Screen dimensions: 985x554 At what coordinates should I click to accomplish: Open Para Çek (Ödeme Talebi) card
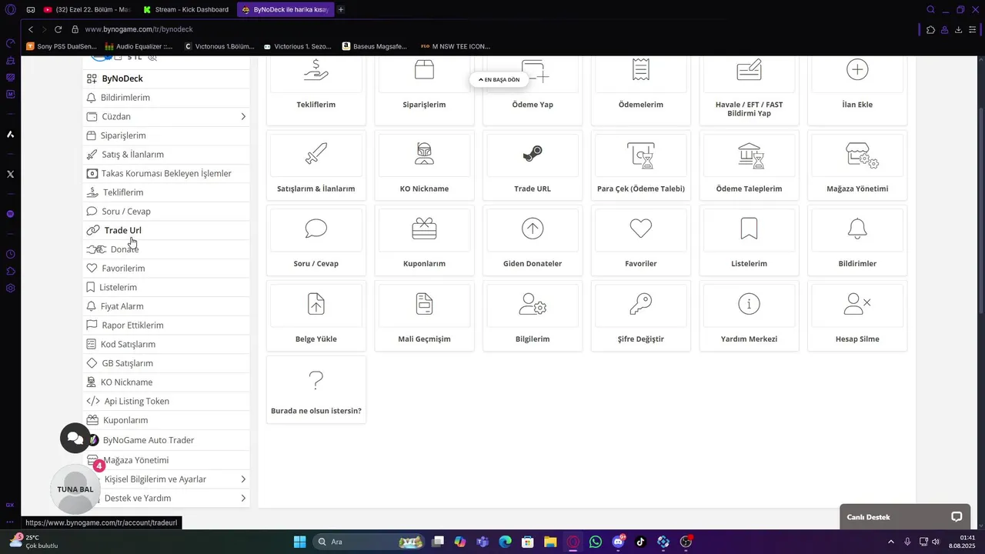(641, 165)
